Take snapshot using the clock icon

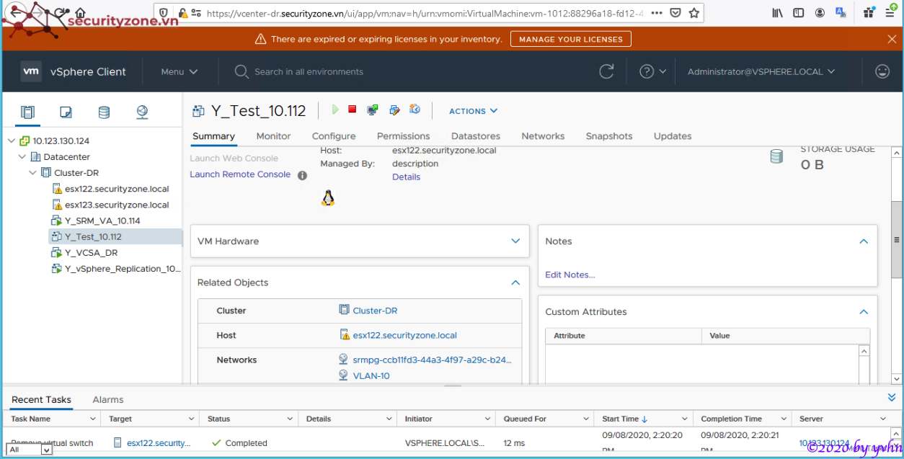pyautogui.click(x=415, y=110)
